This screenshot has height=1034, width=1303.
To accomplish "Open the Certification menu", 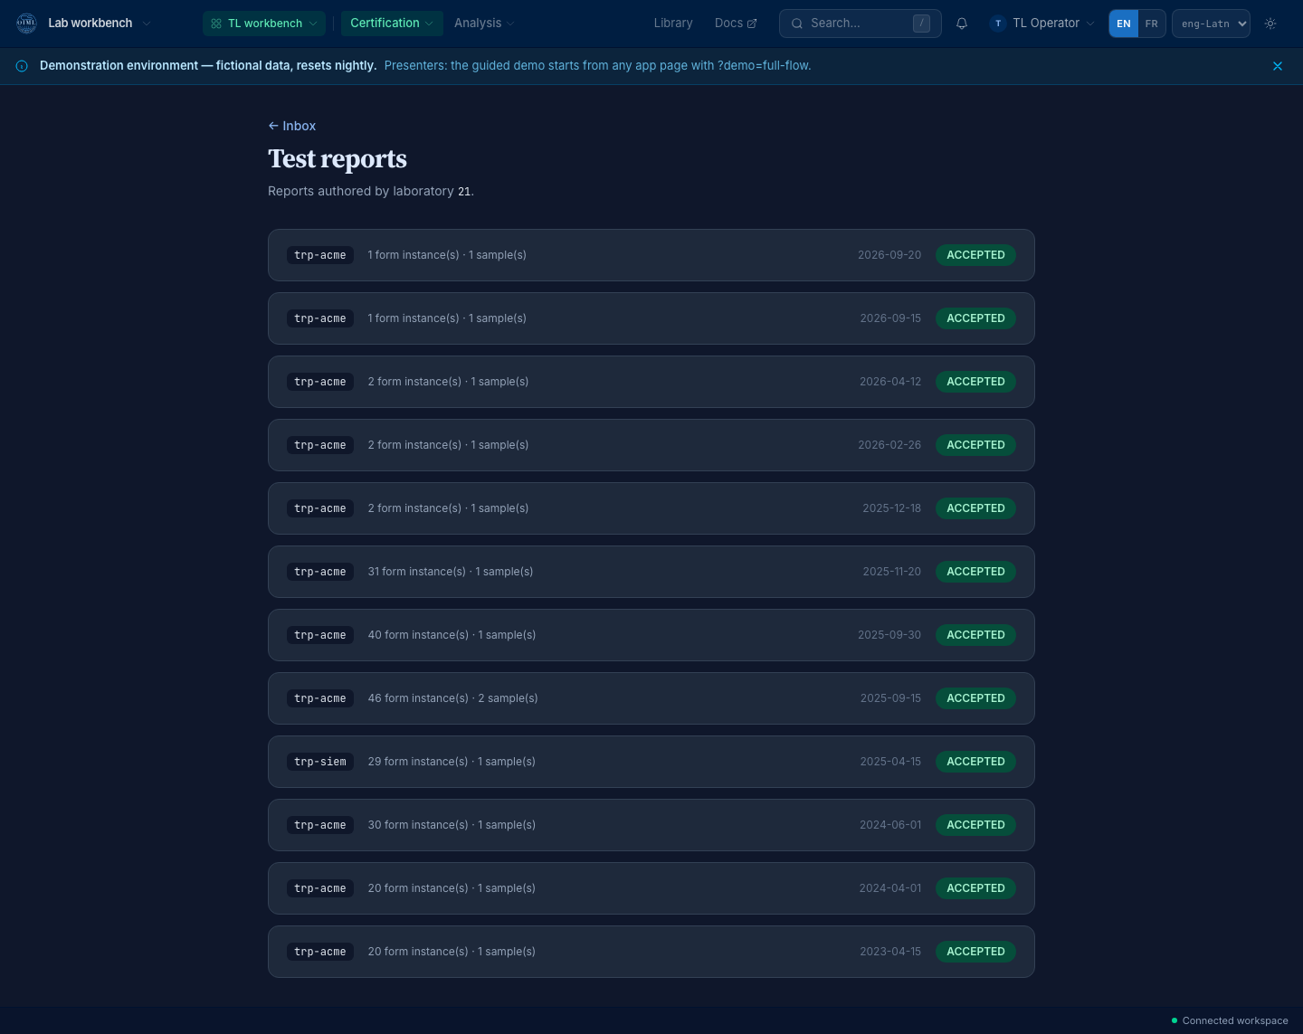I will tap(392, 24).
